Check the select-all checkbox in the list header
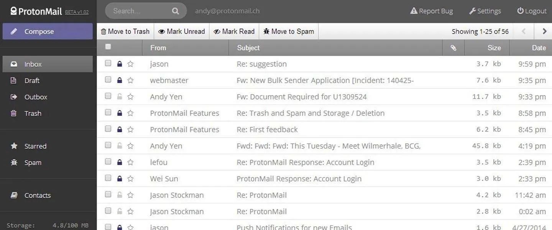 108,46
